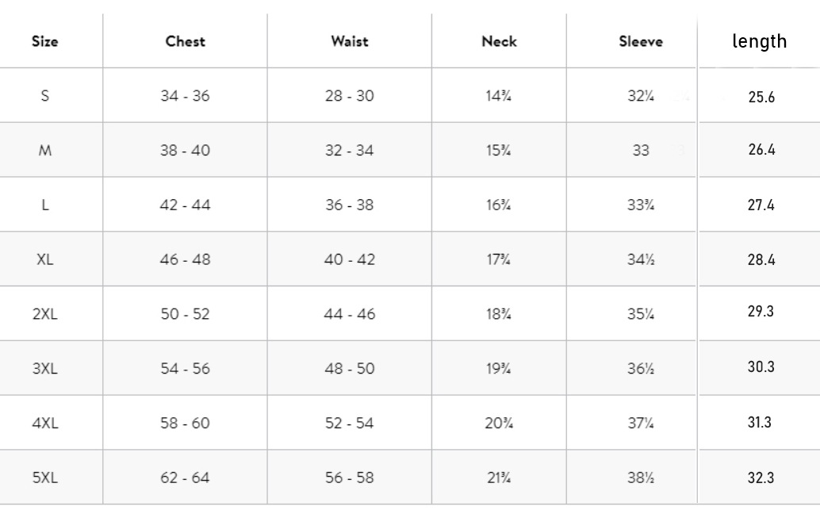Select the M size row label
Image resolution: width=820 pixels, height=514 pixels.
[45, 151]
